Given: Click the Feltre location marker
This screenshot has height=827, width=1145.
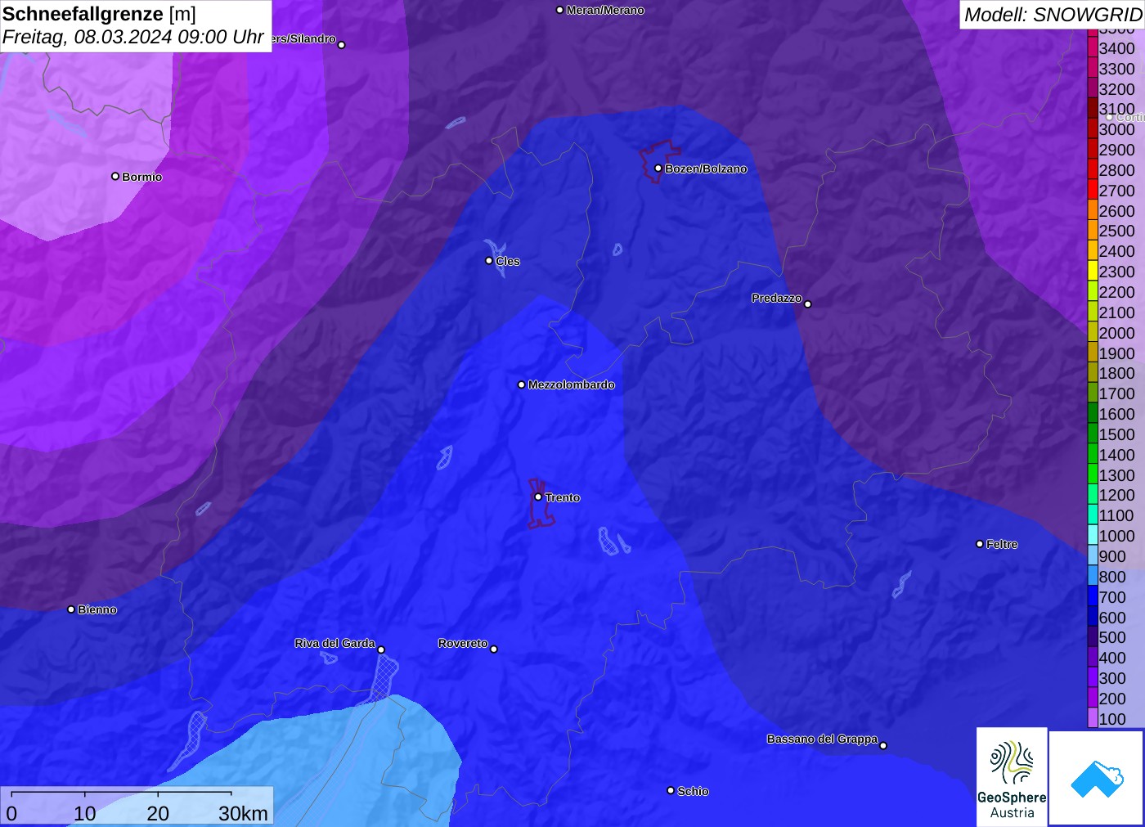Looking at the screenshot, I should [980, 543].
